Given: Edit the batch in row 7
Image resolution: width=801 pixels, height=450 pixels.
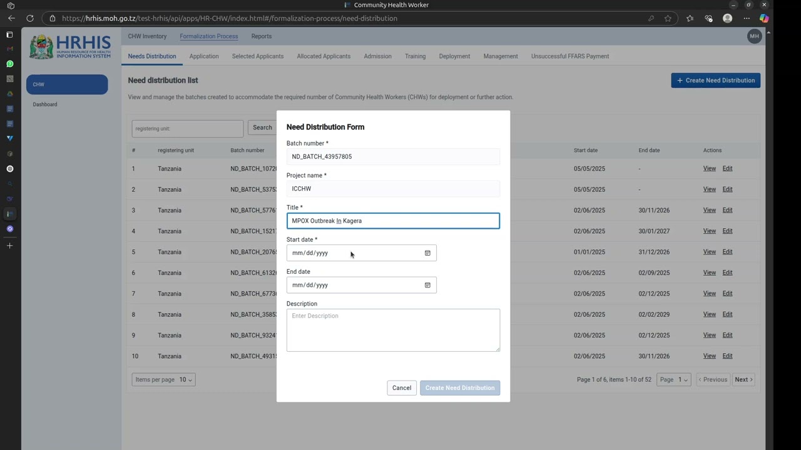Looking at the screenshot, I should pos(727,294).
